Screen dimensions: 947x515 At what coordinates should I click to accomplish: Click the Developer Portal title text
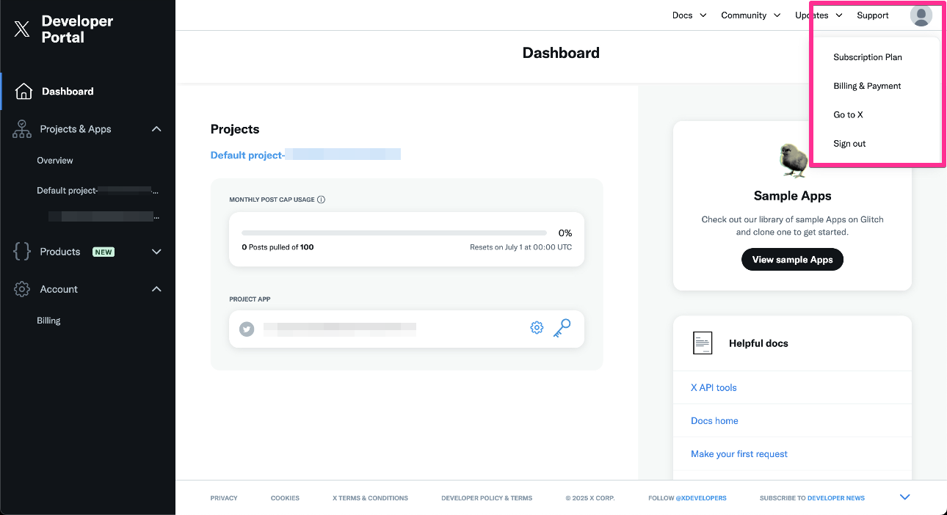tap(77, 29)
